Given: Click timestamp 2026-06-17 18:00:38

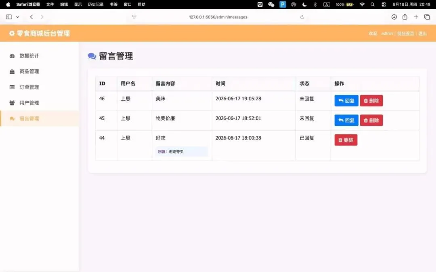Looking at the screenshot, I should click(x=238, y=138).
